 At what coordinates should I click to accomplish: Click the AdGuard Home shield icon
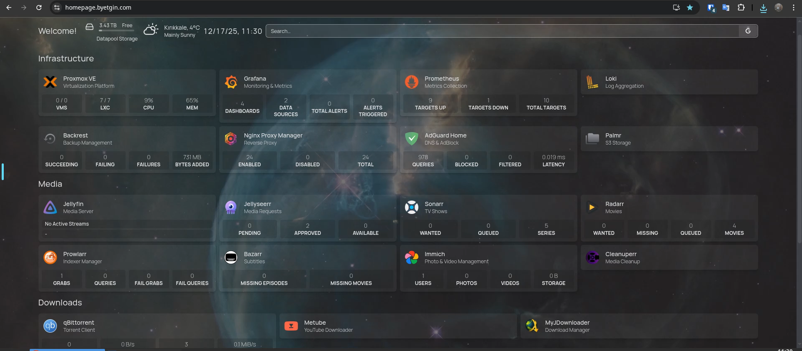coord(412,139)
